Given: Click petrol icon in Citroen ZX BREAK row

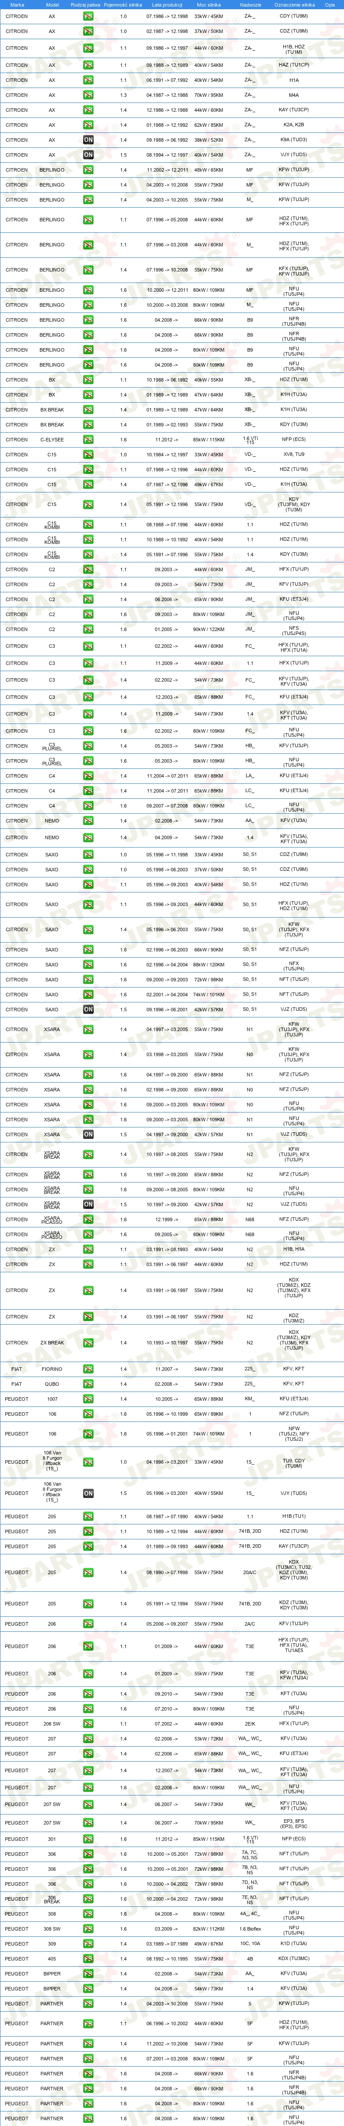Looking at the screenshot, I should (x=88, y=1343).
